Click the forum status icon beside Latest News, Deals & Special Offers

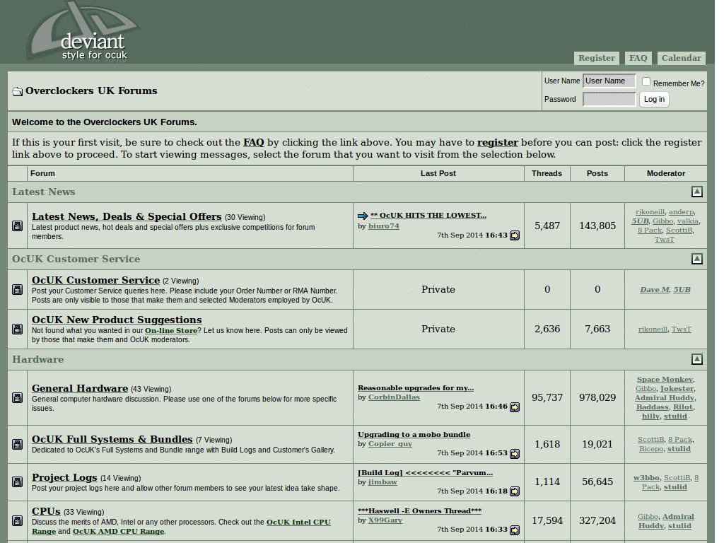[17, 226]
